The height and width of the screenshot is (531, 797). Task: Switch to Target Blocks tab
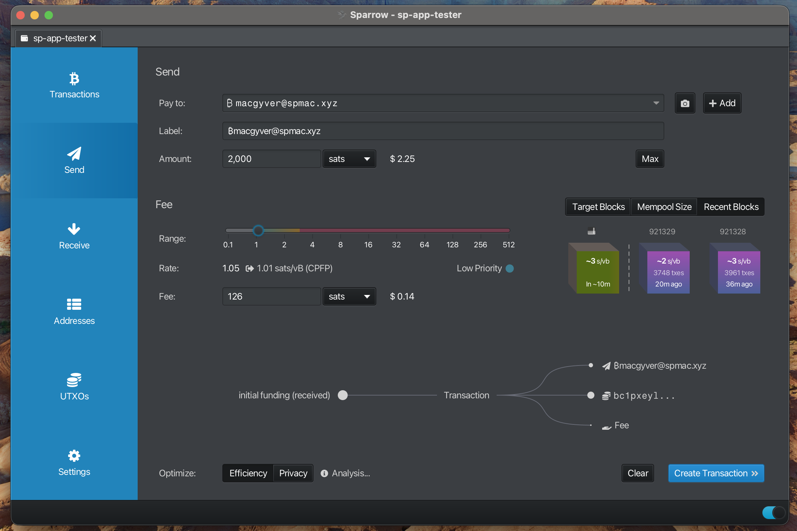pyautogui.click(x=598, y=207)
